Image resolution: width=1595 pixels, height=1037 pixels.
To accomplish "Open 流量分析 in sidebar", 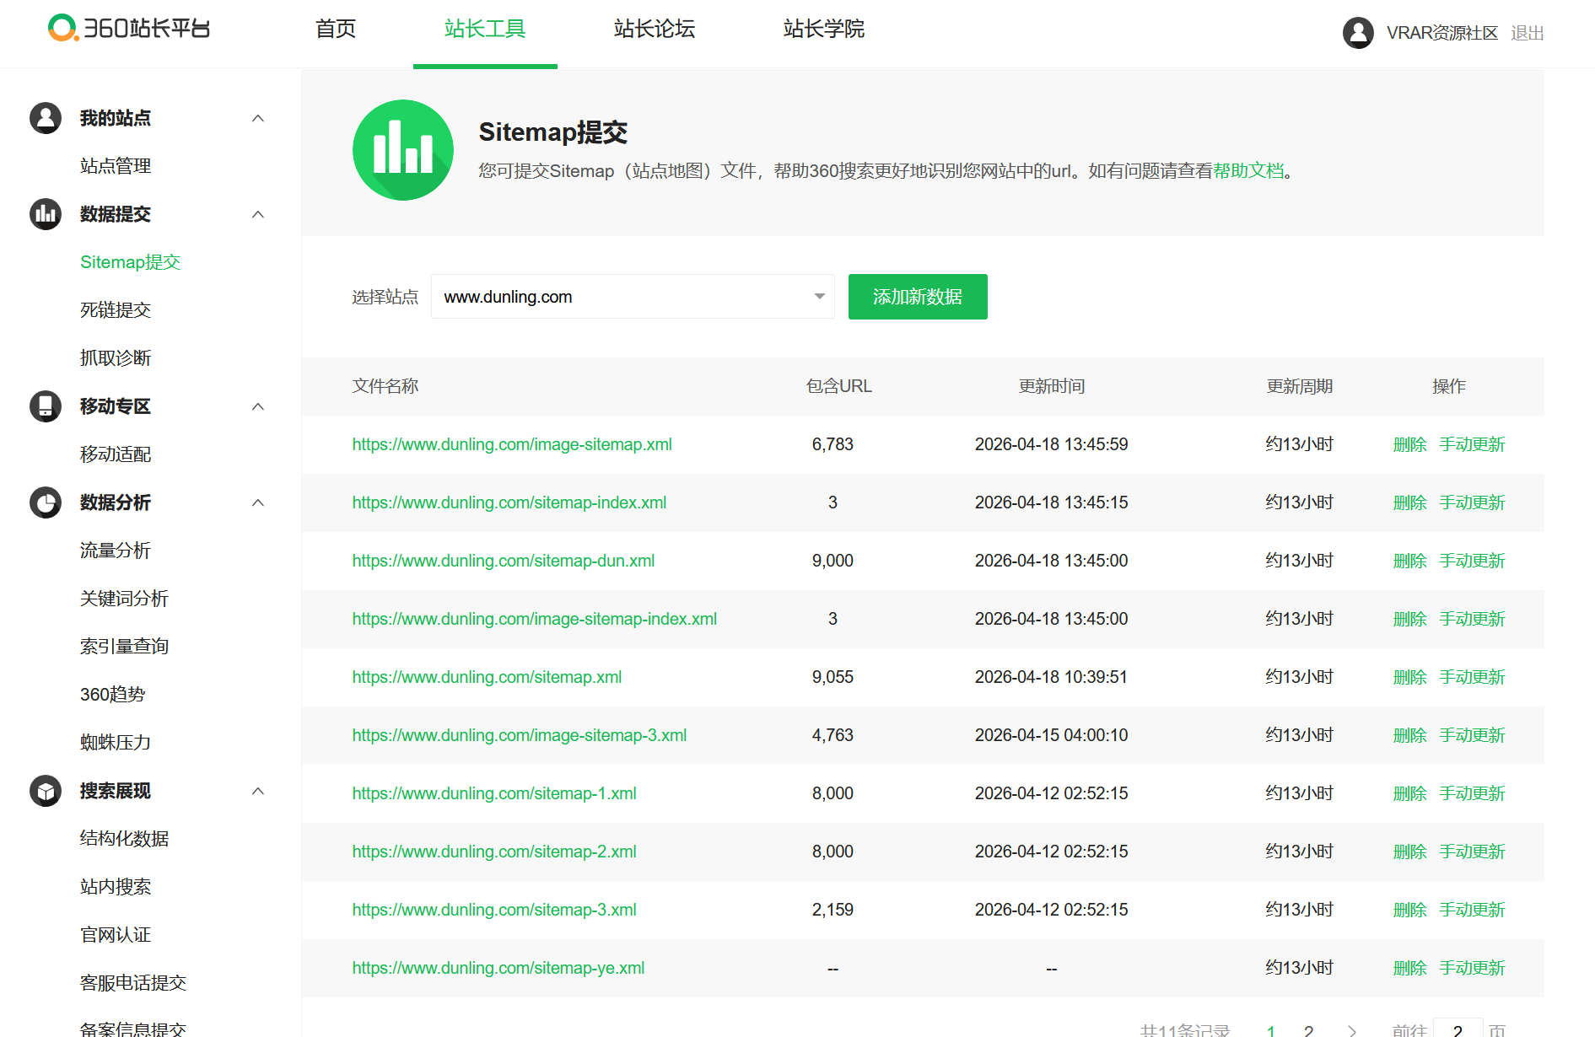I will pyautogui.click(x=116, y=551).
